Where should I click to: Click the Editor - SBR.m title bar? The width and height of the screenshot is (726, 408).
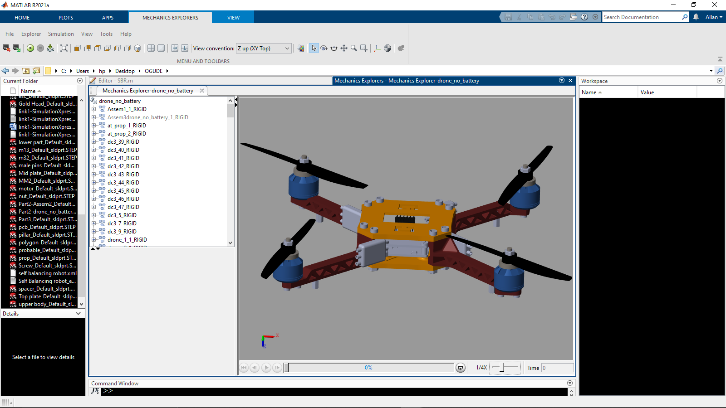[210, 81]
